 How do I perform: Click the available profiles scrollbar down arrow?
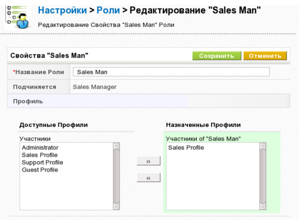[116, 206]
